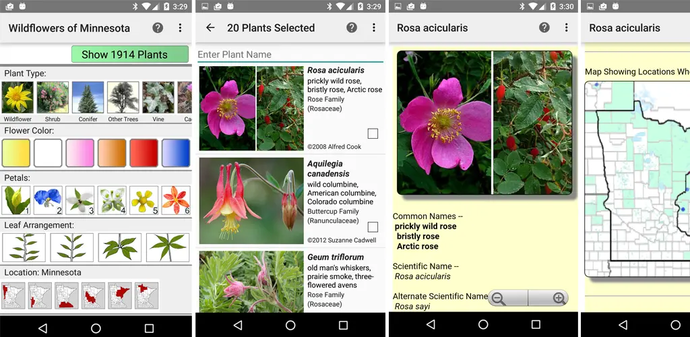
Task: Tap Show 1914 Plants button
Action: 130,55
